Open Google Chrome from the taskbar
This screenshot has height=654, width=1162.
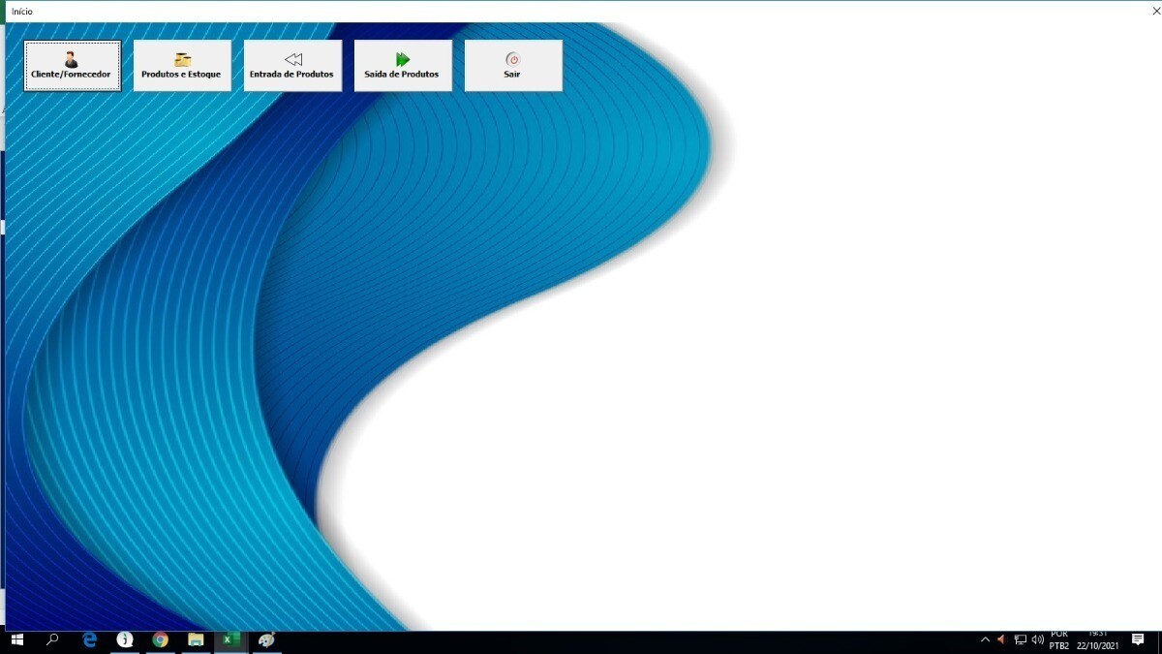pyautogui.click(x=160, y=640)
